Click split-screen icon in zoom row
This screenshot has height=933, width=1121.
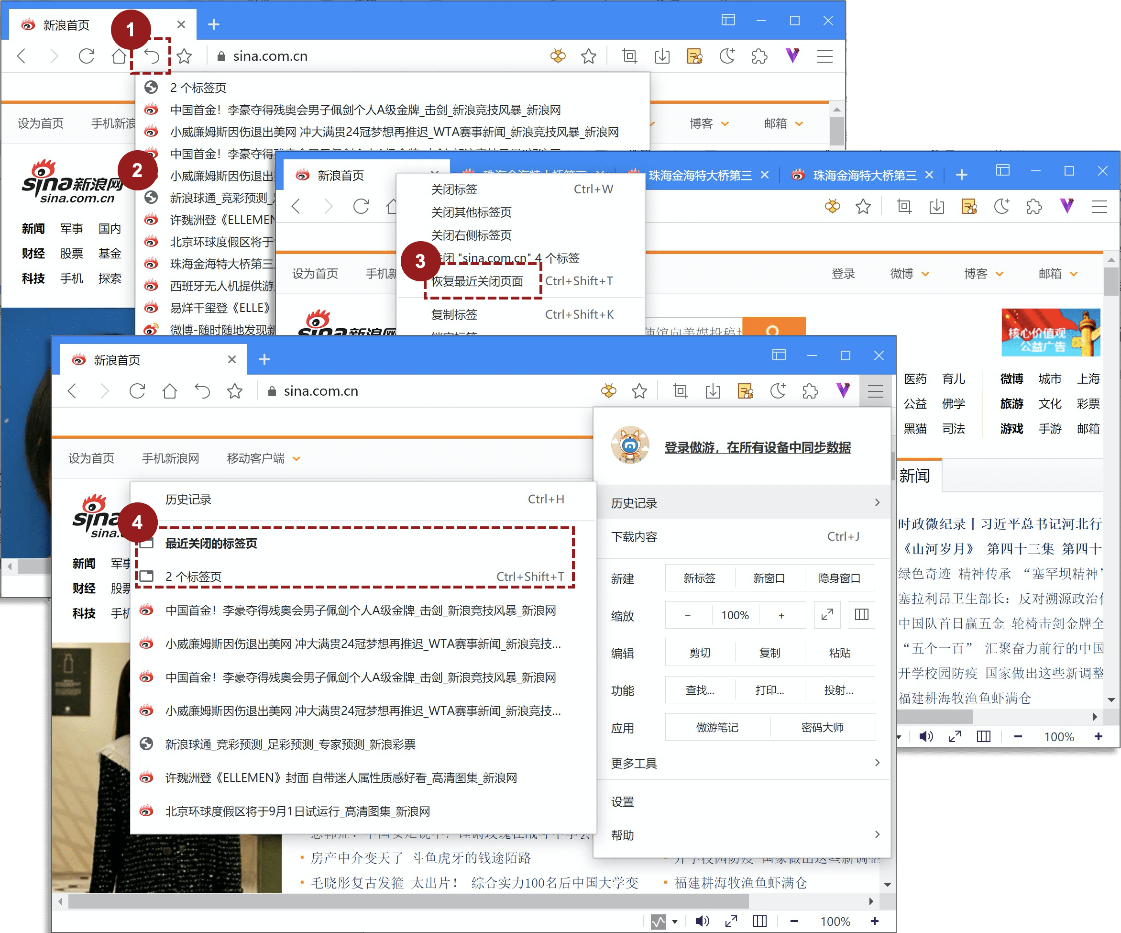[862, 615]
